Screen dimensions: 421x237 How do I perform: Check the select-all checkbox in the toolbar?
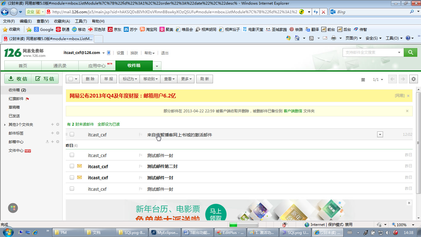click(x=71, y=79)
